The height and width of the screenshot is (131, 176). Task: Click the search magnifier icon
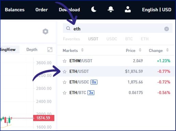click(x=68, y=28)
